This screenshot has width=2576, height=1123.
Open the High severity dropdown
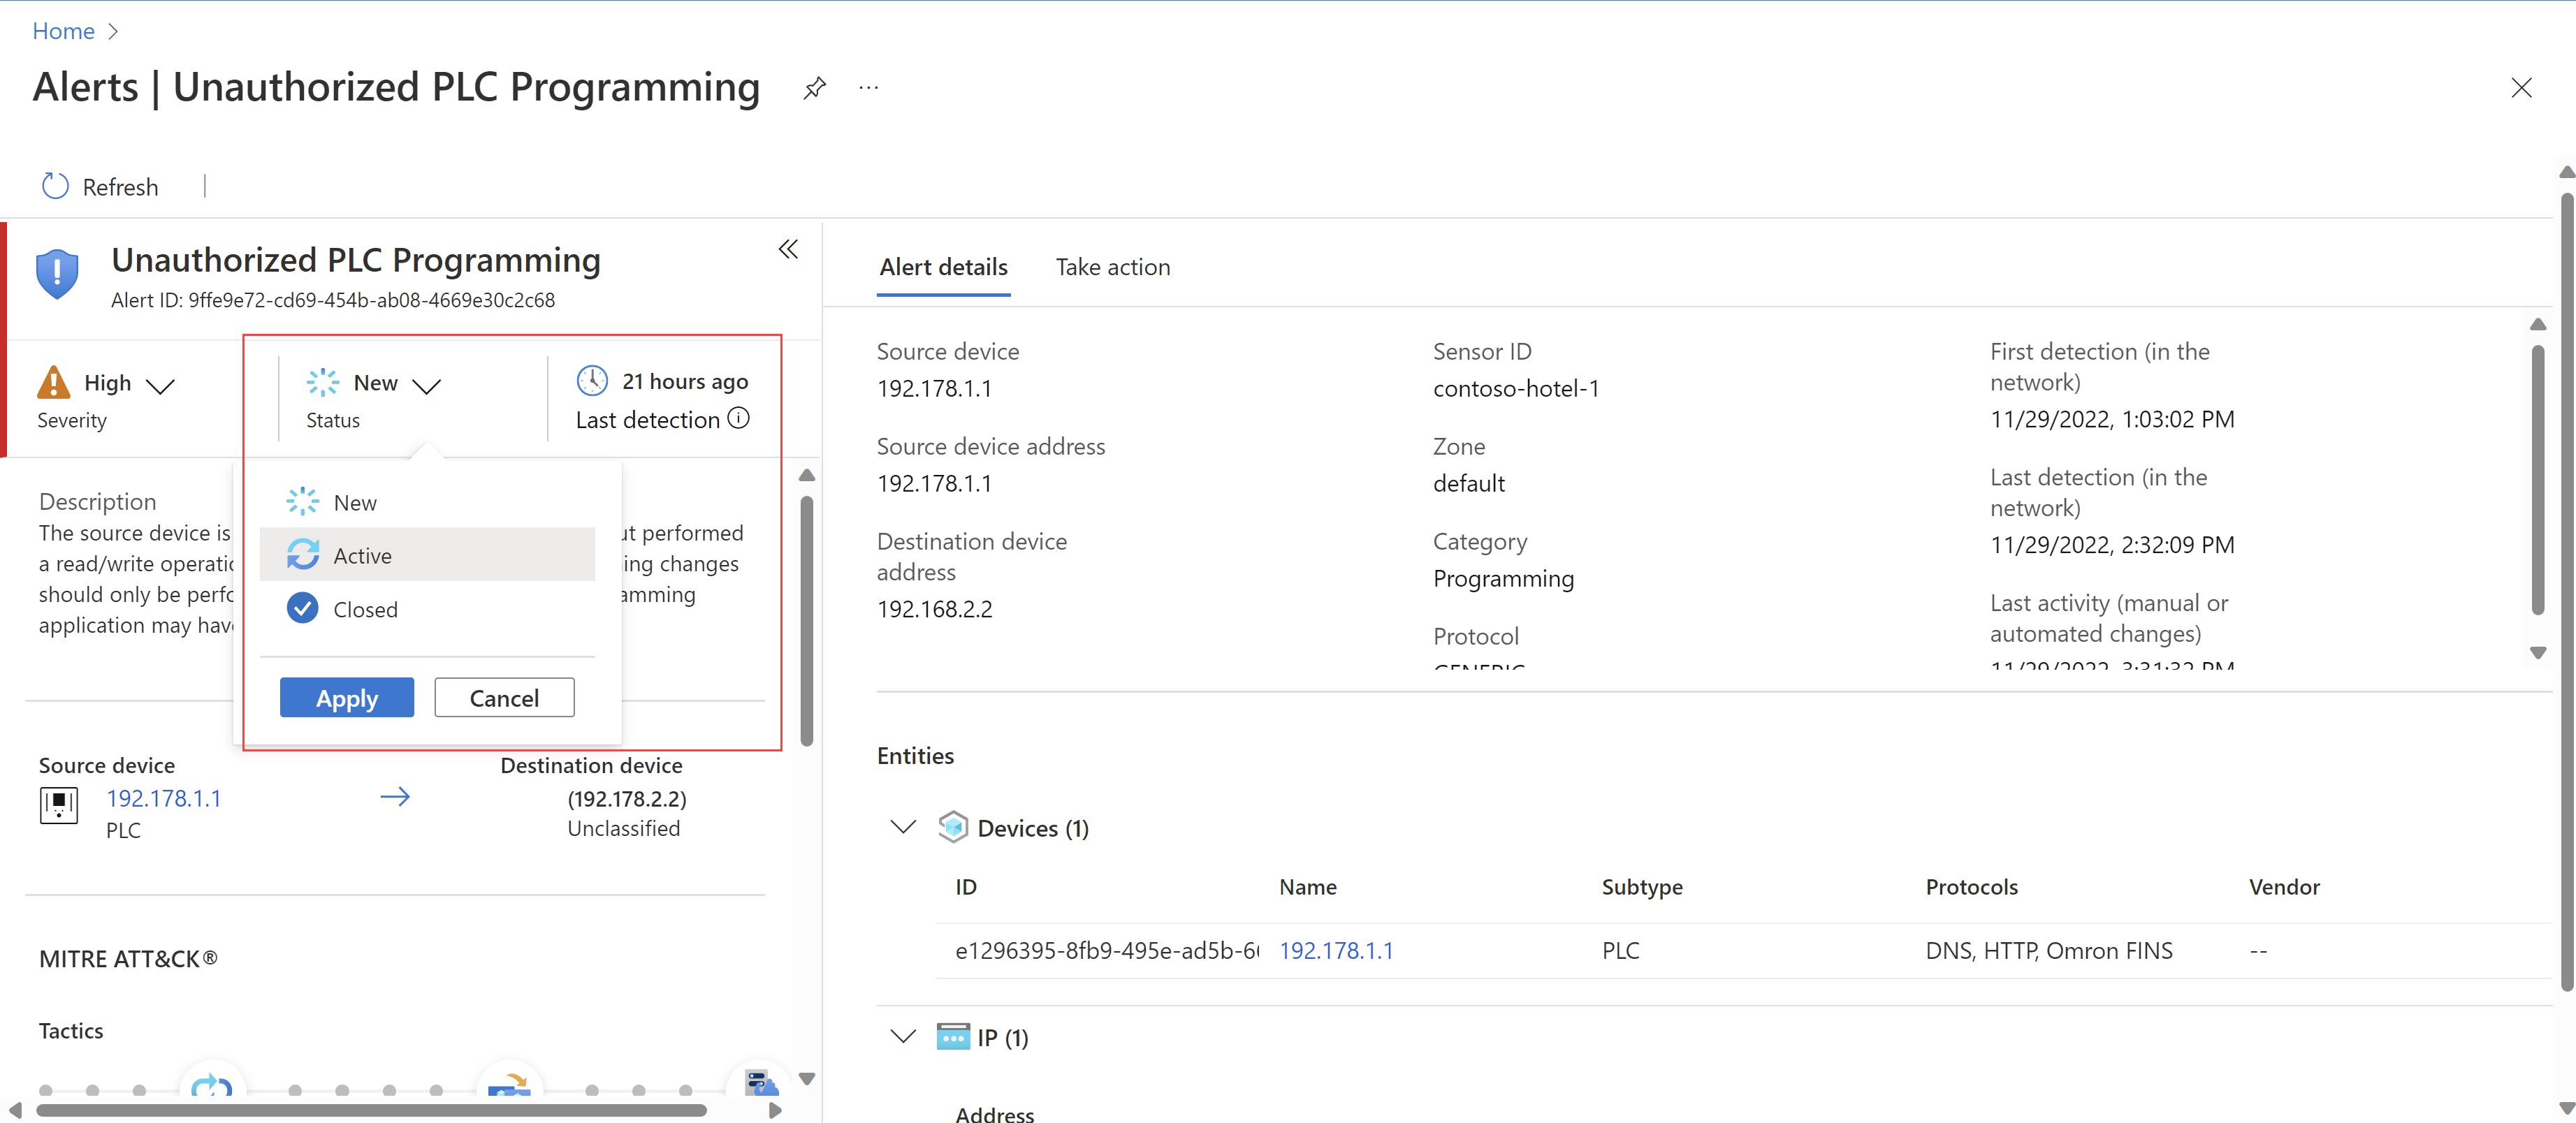160,385
